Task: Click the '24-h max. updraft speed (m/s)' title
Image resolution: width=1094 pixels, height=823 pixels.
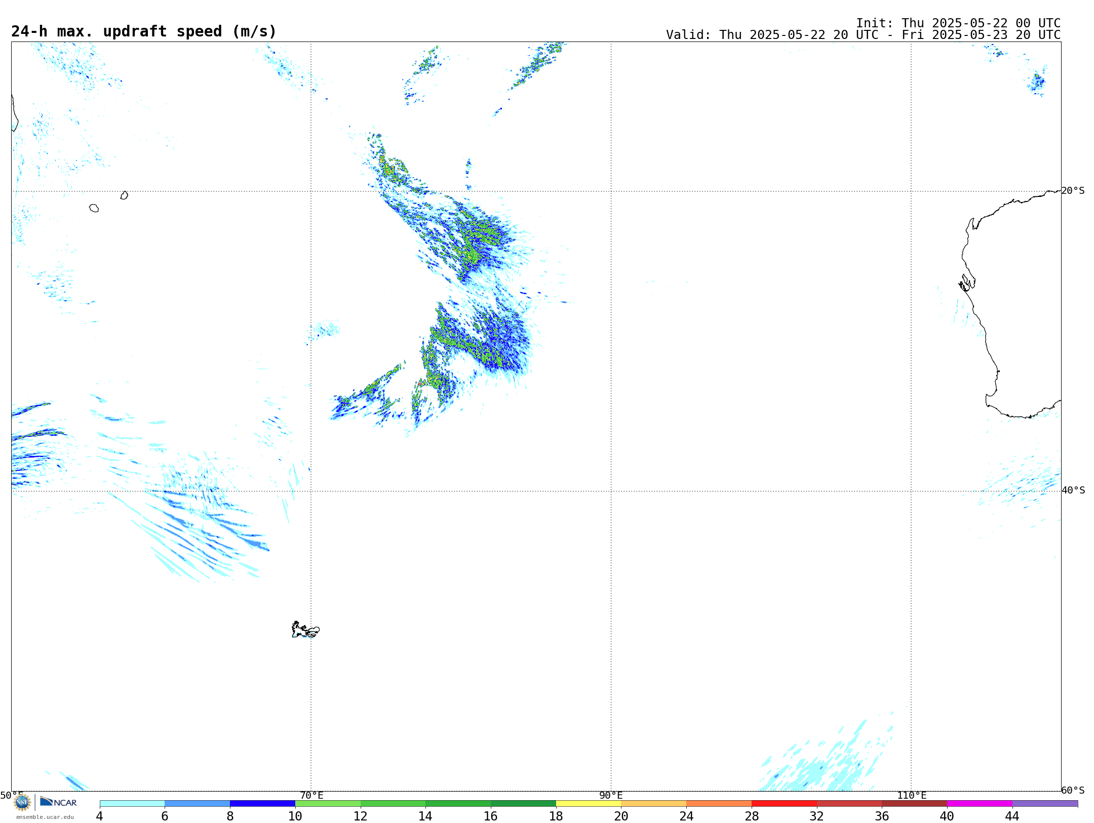Action: 144,31
